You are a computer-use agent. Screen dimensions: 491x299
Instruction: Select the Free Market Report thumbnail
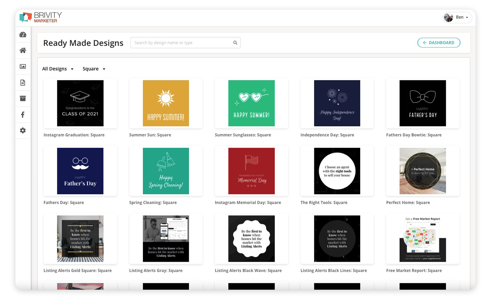[x=423, y=239]
